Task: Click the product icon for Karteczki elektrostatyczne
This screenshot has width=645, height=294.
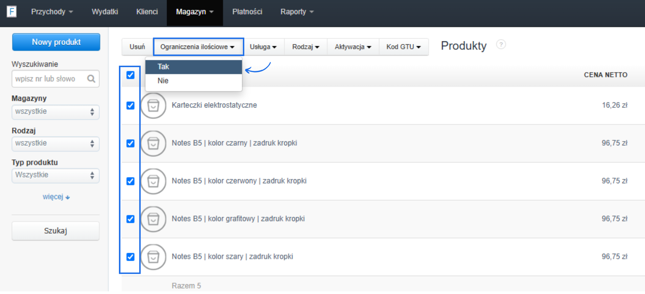Action: tap(153, 106)
